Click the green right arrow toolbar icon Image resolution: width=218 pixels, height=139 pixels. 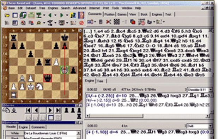(62, 15)
